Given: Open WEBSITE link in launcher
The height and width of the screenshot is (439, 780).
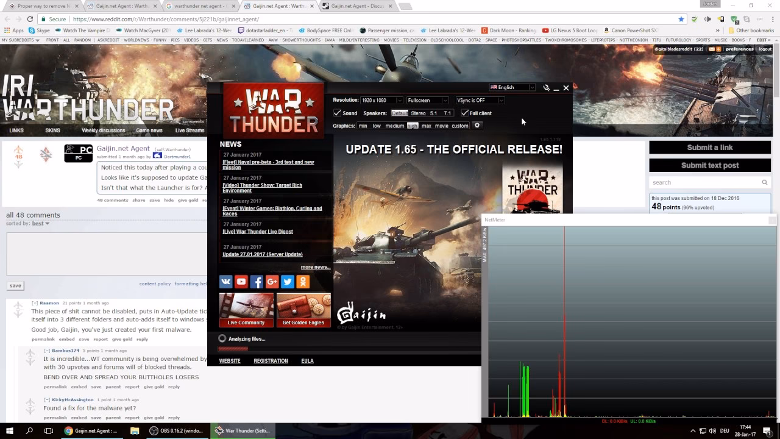Looking at the screenshot, I should point(230,361).
